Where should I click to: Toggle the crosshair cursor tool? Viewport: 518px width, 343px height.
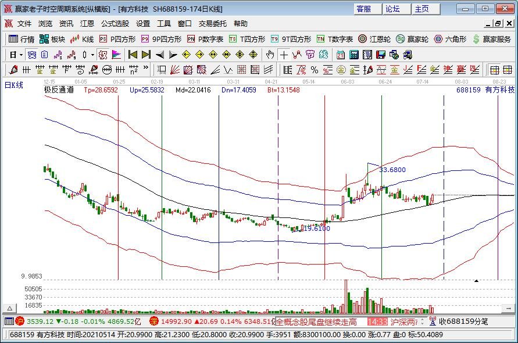[284, 55]
